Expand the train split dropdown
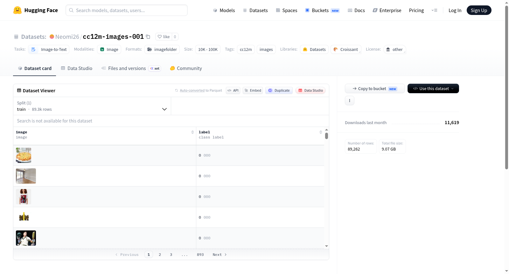The height and width of the screenshot is (274, 509). click(92, 106)
